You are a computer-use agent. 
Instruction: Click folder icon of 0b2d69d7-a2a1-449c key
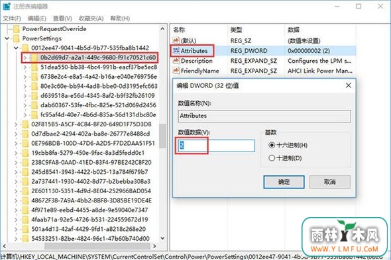[x=34, y=58]
